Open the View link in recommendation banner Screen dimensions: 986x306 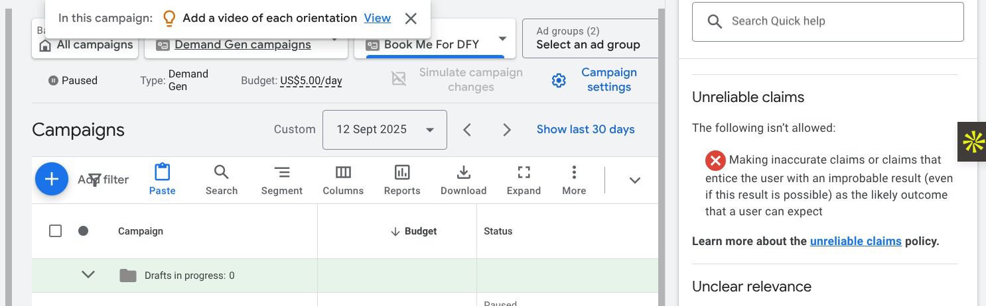coord(378,18)
